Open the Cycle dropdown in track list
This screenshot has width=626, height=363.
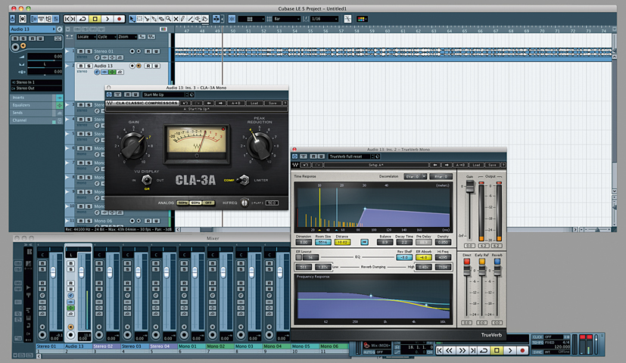[107, 37]
